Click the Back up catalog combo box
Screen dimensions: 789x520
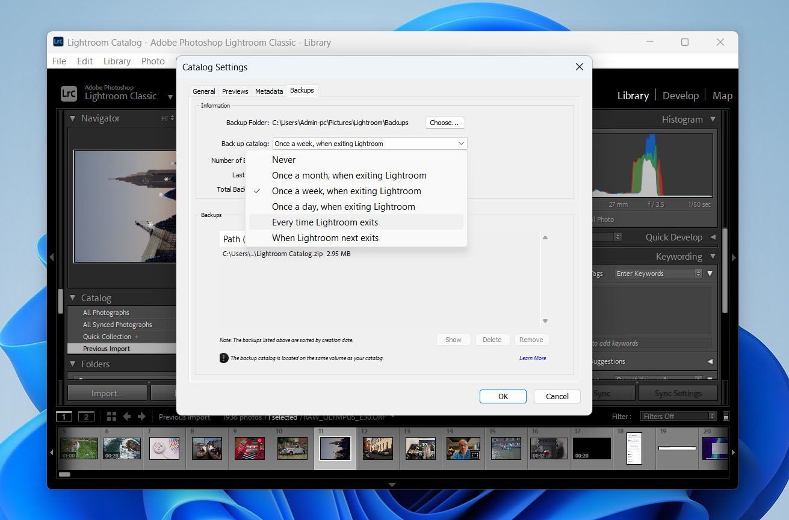370,144
